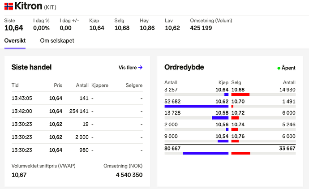Click trade quantity 141

tap(84, 98)
